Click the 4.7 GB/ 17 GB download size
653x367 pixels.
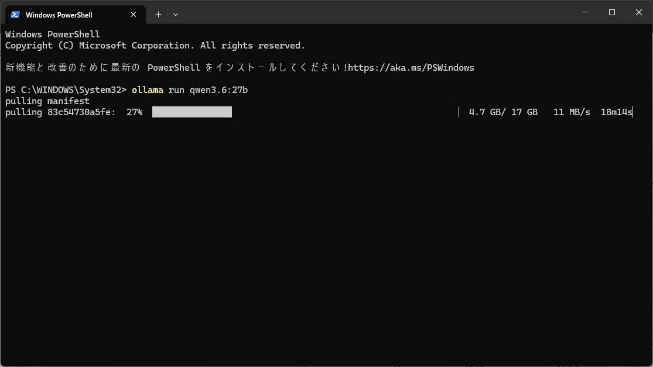[503, 112]
